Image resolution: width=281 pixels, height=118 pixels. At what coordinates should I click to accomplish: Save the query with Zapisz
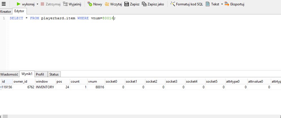(x=132, y=4)
